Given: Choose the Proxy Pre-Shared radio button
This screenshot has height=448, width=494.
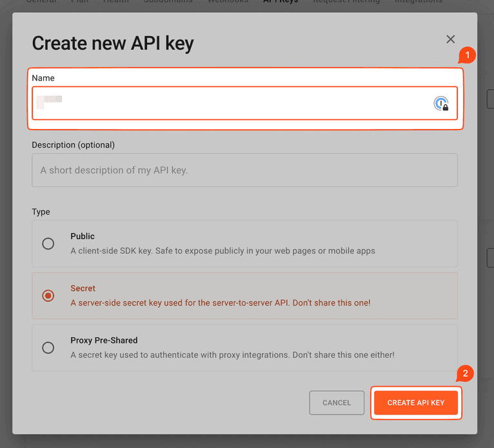Looking at the screenshot, I should pyautogui.click(x=48, y=348).
